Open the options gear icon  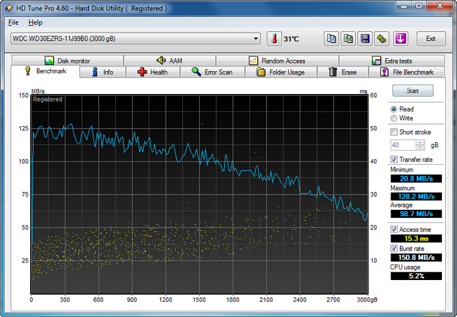(382, 39)
